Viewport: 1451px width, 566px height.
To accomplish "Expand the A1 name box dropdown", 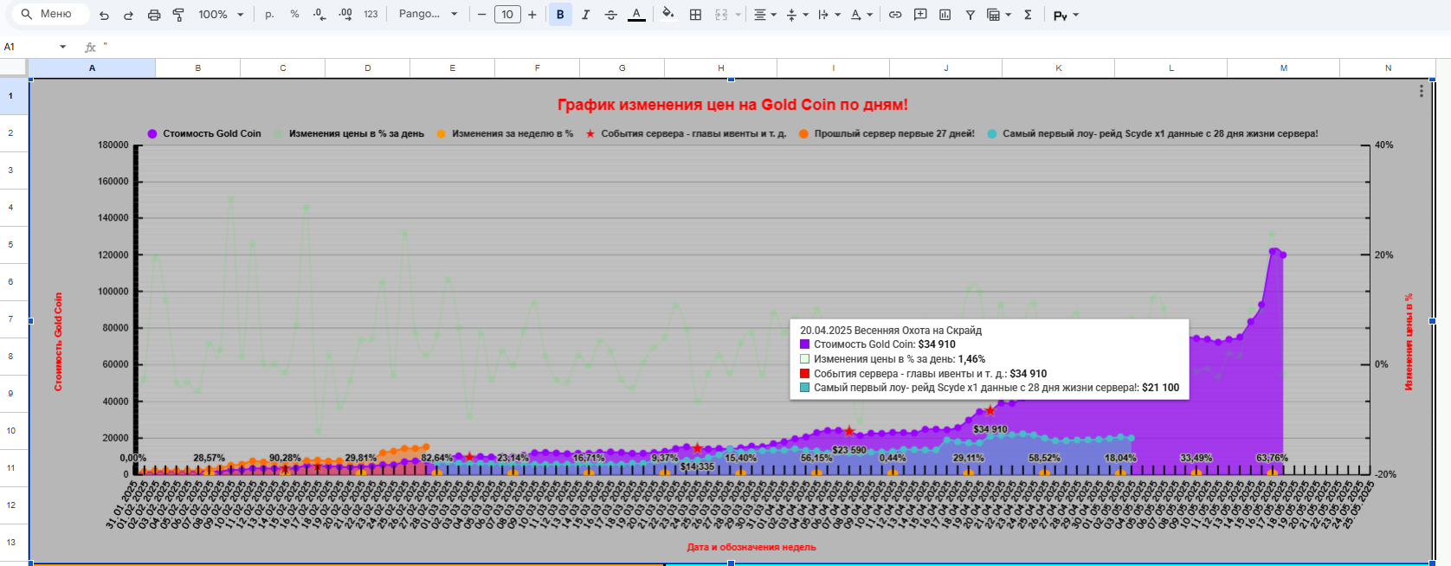I will (x=62, y=47).
